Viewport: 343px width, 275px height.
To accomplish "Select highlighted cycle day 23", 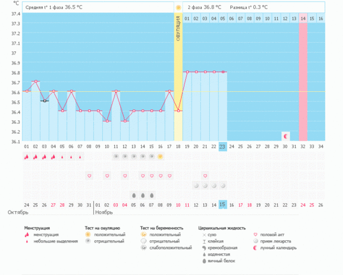I will click(222, 147).
